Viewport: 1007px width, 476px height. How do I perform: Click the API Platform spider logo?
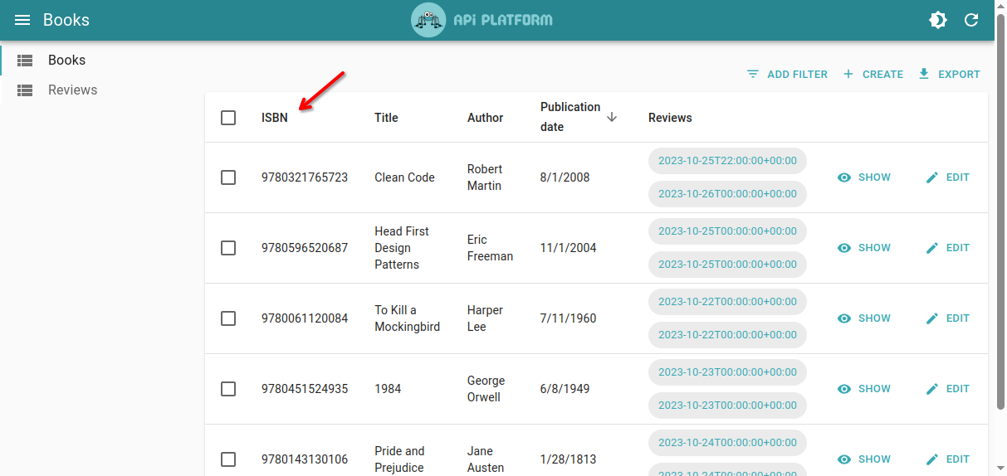(x=428, y=20)
